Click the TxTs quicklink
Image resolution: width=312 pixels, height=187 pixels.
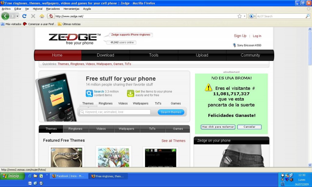point(128,64)
